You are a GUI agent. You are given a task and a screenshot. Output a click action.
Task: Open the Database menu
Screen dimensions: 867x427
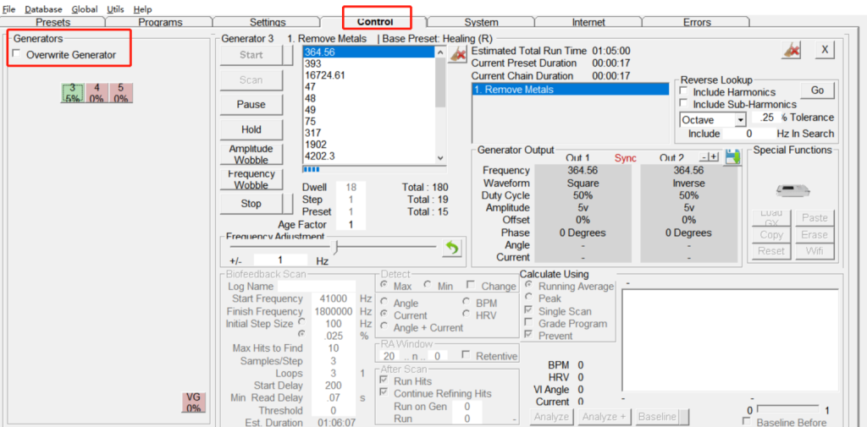pos(43,8)
